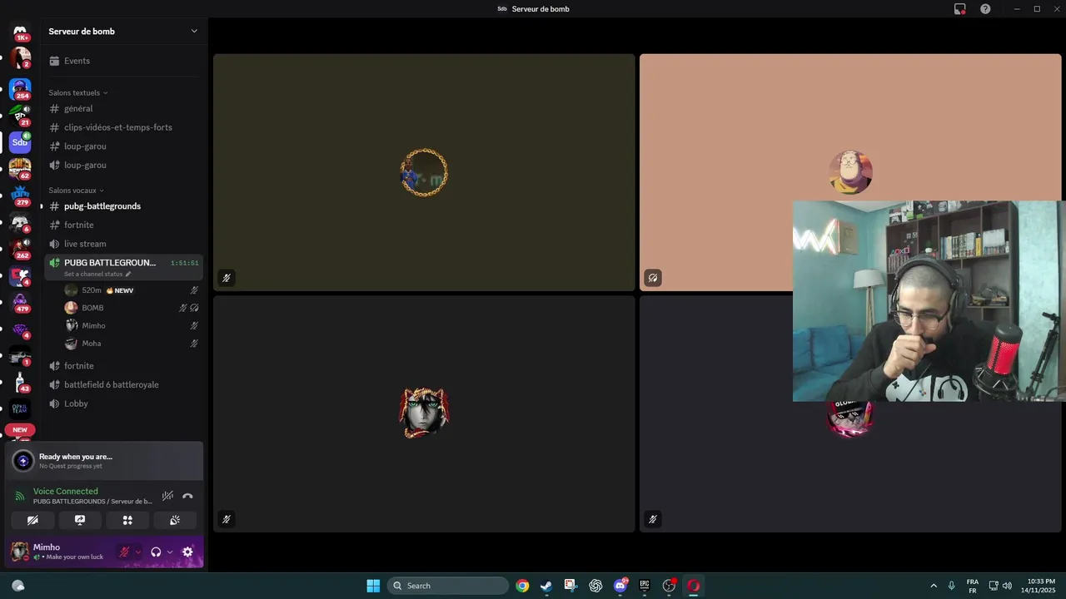Open Windows Start menu
Screen dimensions: 1066x599
click(x=373, y=586)
